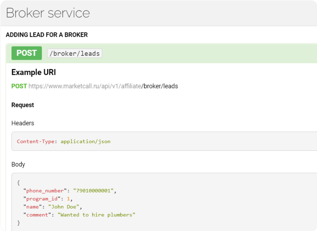
Task: Expand the POST endpoint green header bar
Action: (208, 53)
